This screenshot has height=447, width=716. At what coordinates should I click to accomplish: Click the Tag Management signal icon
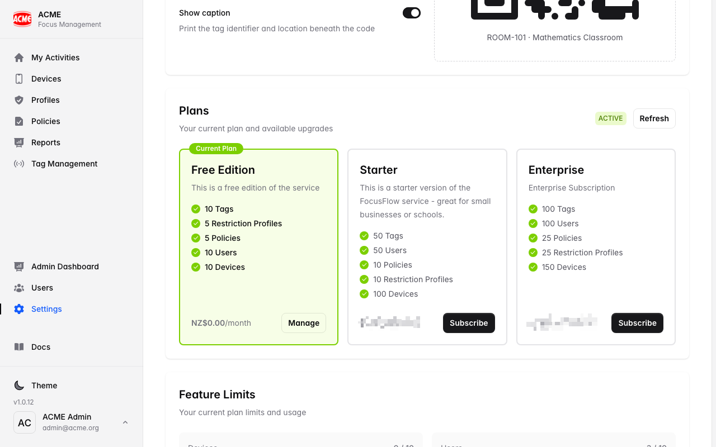coord(19,164)
